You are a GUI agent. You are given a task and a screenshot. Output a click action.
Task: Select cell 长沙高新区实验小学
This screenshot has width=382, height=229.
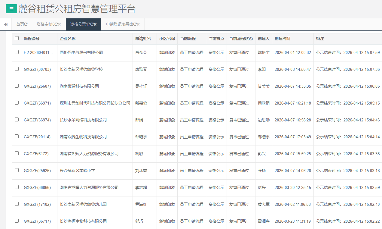click(x=78, y=171)
